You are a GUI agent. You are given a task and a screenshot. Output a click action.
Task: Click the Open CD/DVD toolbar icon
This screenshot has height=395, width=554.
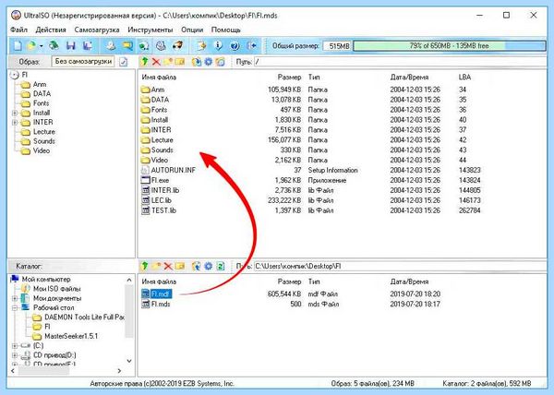(x=54, y=45)
